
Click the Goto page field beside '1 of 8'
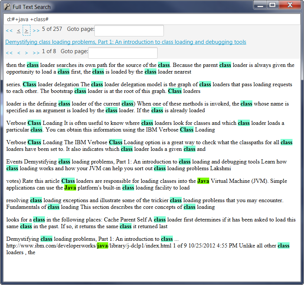[123, 53]
